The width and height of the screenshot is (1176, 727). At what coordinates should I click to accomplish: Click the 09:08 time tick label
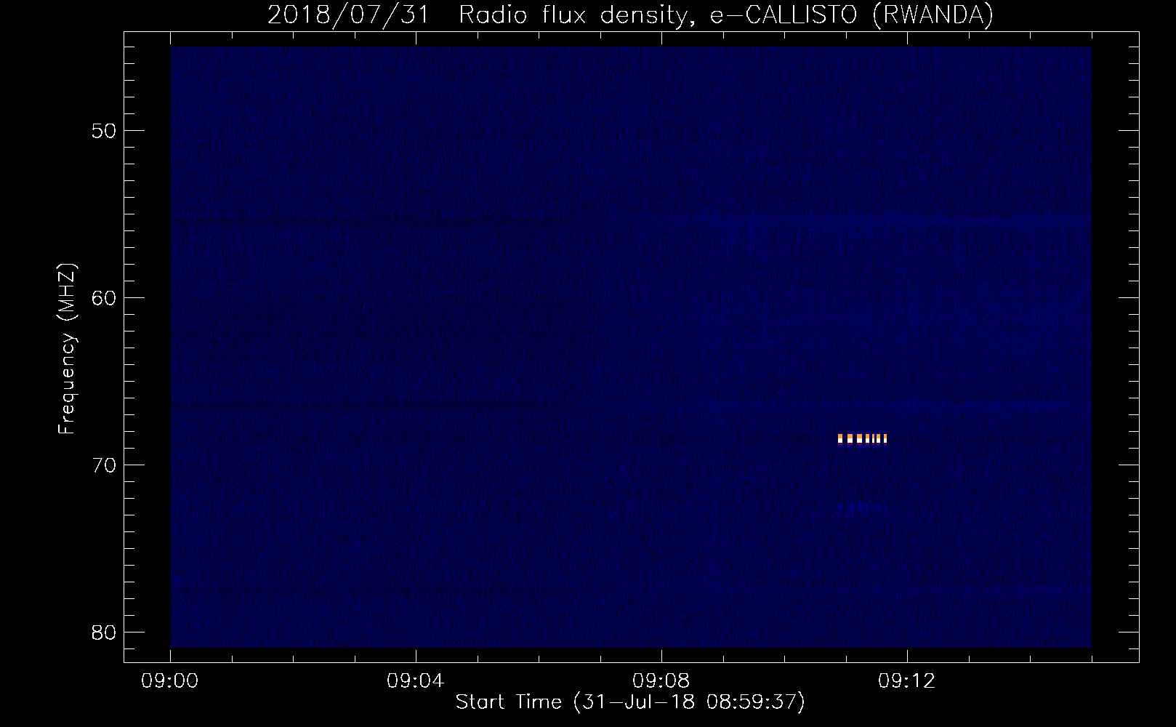661,681
